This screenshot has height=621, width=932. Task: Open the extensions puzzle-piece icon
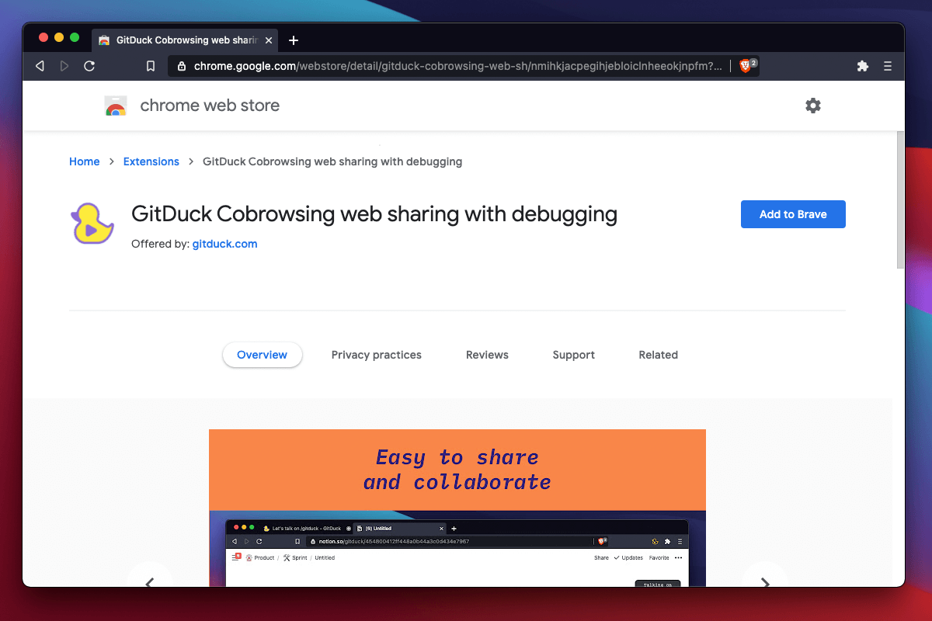click(862, 66)
